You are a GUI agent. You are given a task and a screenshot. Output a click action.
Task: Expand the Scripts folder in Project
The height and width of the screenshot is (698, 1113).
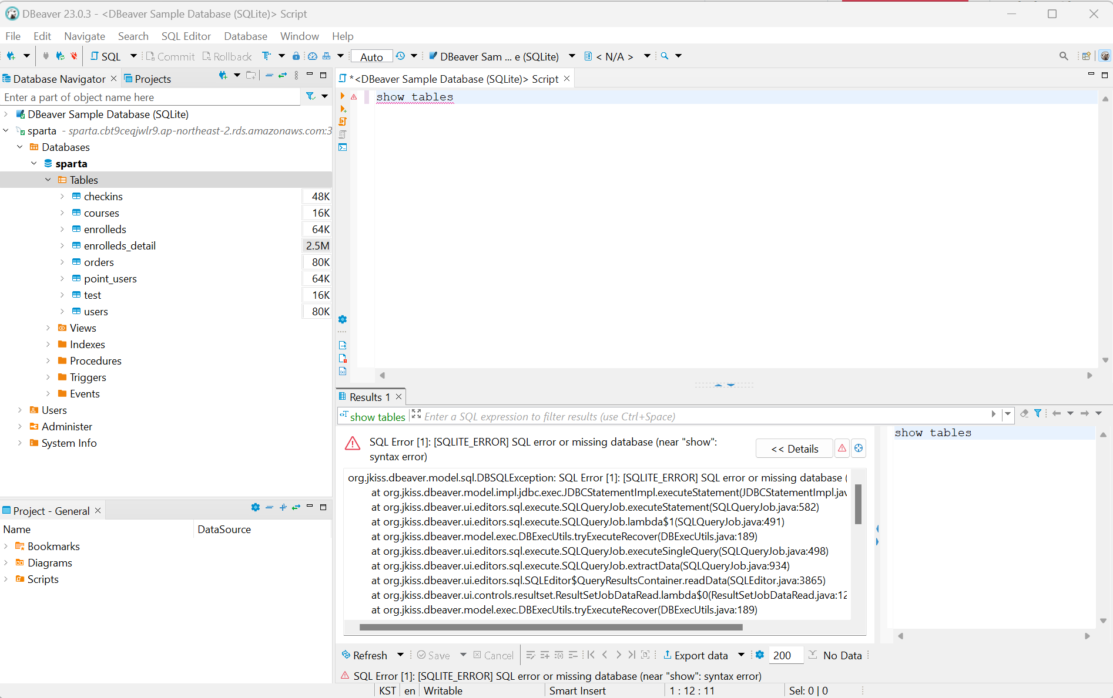[x=6, y=579]
